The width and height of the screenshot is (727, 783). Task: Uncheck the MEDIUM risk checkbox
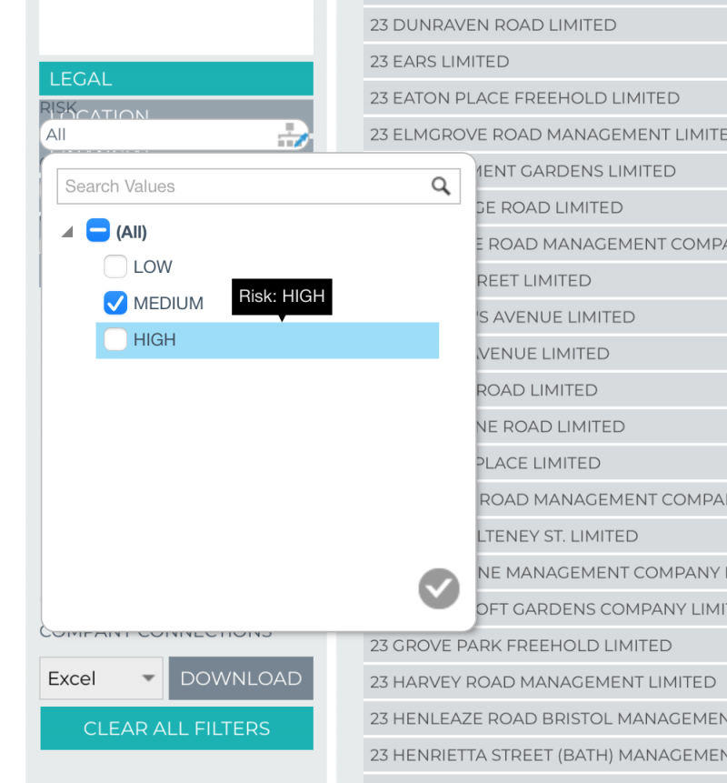tap(115, 303)
